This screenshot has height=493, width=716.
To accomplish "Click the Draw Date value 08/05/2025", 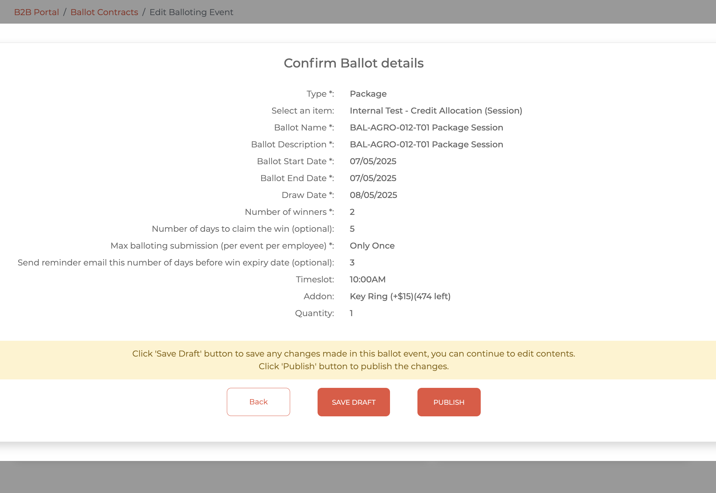I will click(x=373, y=195).
